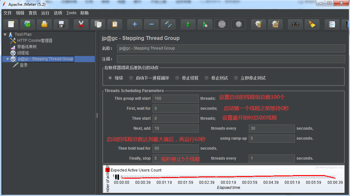The height and width of the screenshot is (196, 350).
Task: Click the Cut scissors icon
Action: [x=81, y=24]
